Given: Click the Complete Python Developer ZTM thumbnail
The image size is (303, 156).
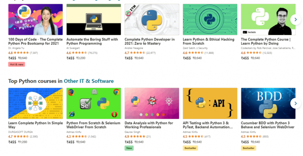Looking at the screenshot, I should click(152, 19).
